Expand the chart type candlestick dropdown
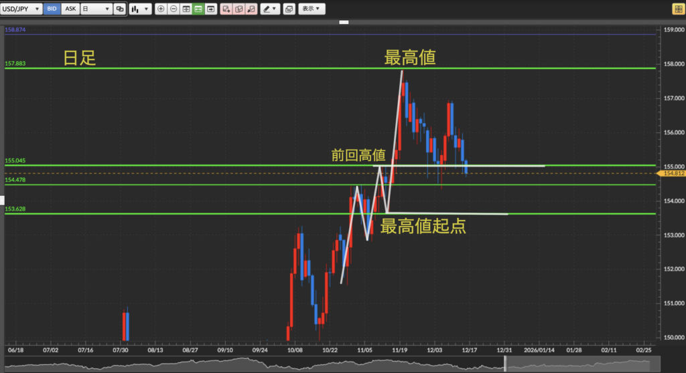This screenshot has height=373, width=686. coord(139,9)
